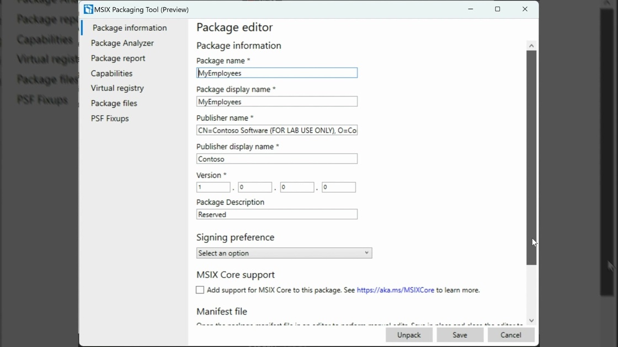Open the PSF Fixups section
The height and width of the screenshot is (347, 618).
(109, 118)
